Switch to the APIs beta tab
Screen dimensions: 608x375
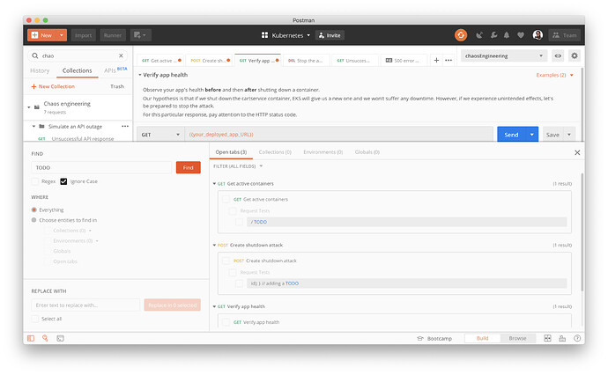coord(115,70)
